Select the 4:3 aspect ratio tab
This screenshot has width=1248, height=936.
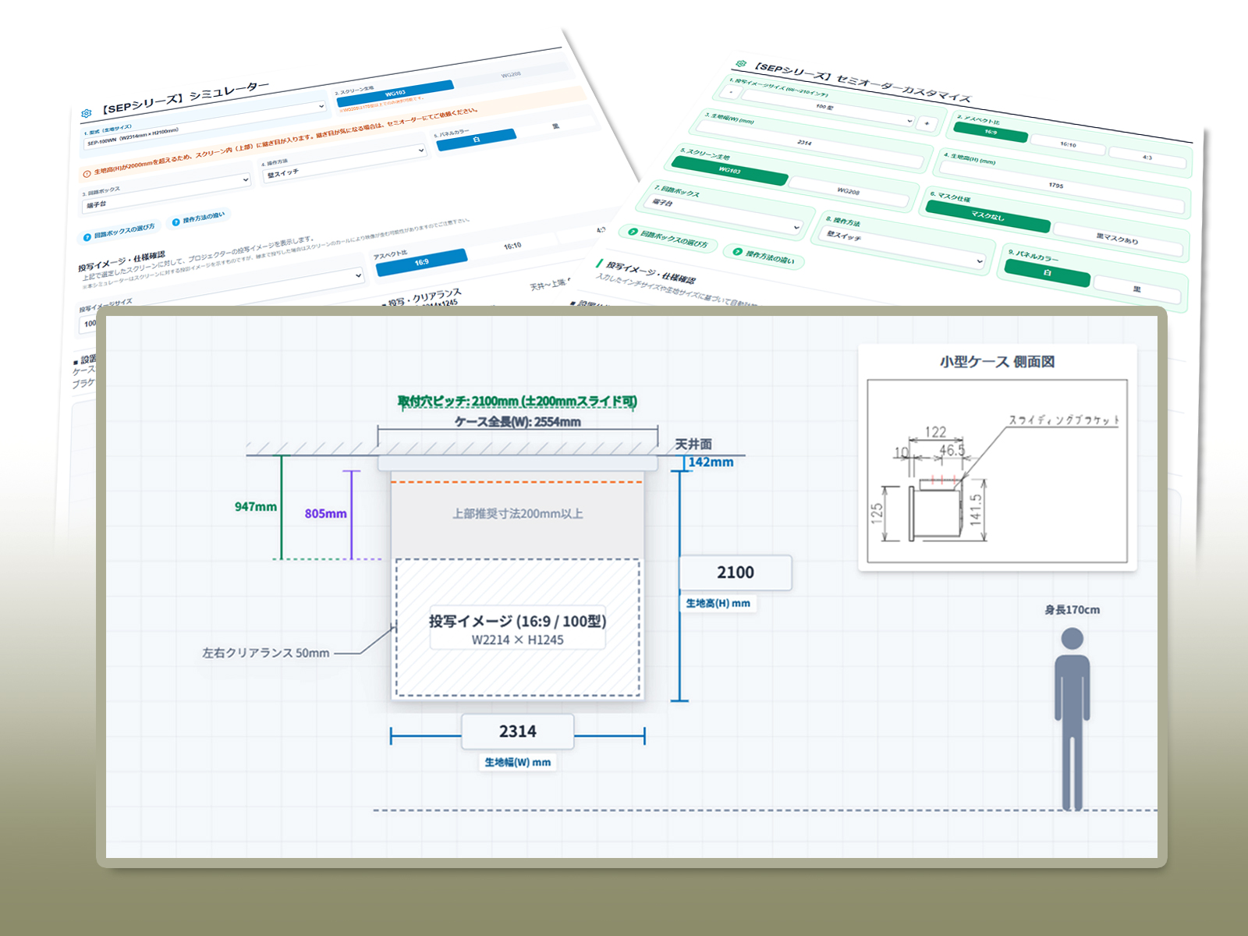1147,158
